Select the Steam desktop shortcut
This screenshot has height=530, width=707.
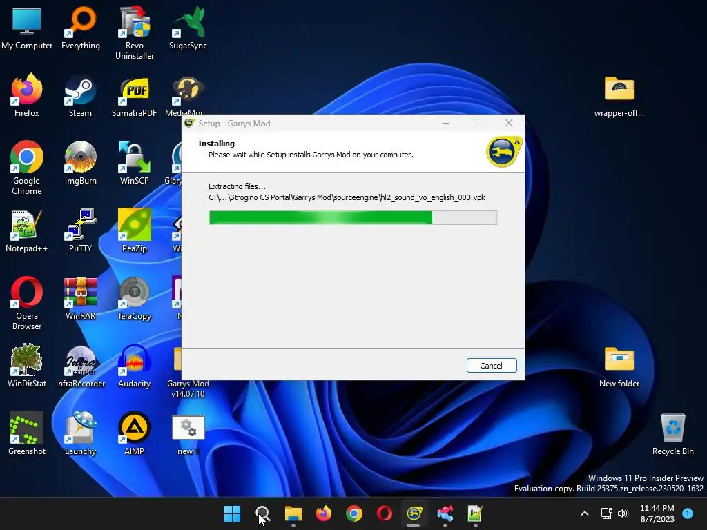click(x=80, y=96)
